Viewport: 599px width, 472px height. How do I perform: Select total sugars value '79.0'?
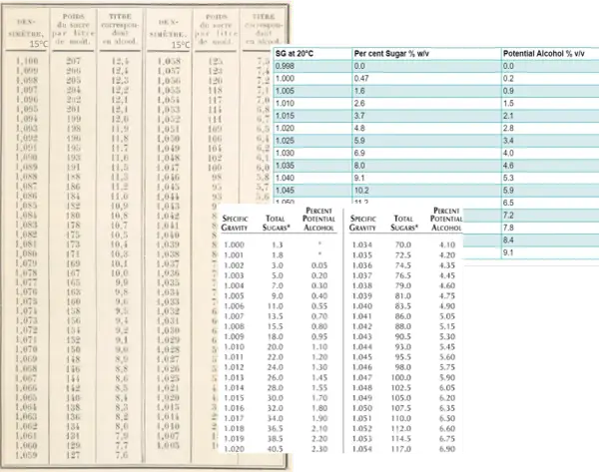pyautogui.click(x=403, y=285)
